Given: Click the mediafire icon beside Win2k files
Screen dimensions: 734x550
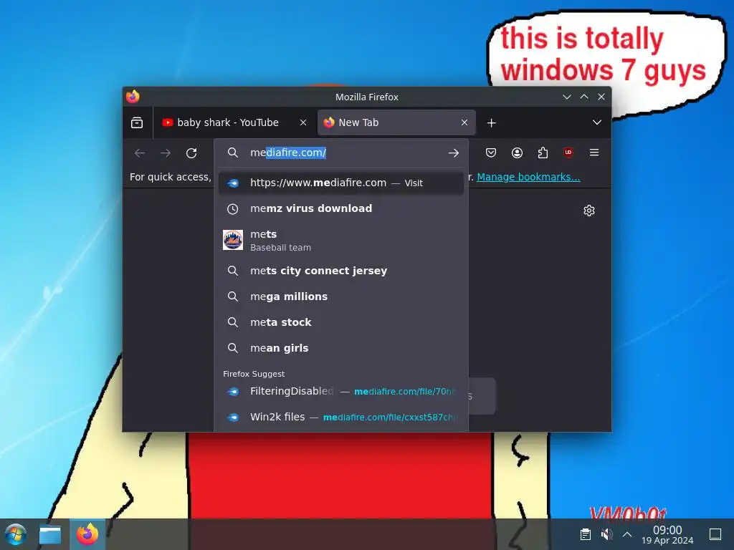Looking at the screenshot, I should pyautogui.click(x=233, y=418).
